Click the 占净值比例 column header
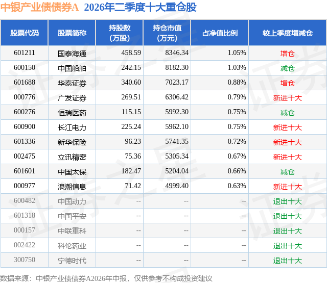Image resolution: width=327 pixels, height=283 pixels. 220,33
